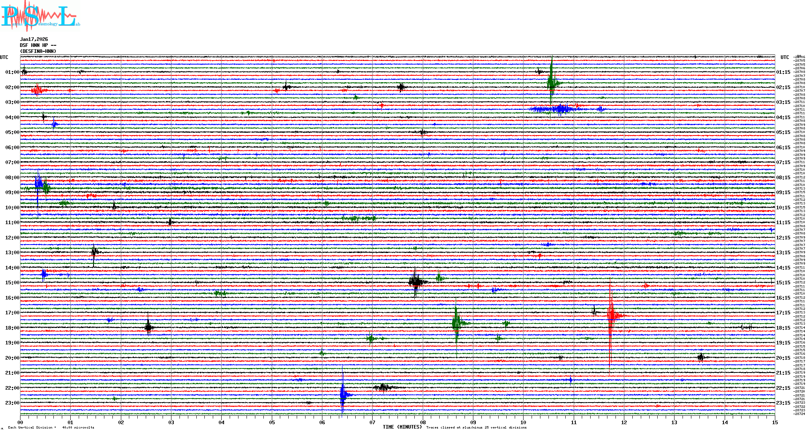This screenshot has width=807, height=433.
Task: Click the minute 05 tick on bottom axis
Action: 272,422
